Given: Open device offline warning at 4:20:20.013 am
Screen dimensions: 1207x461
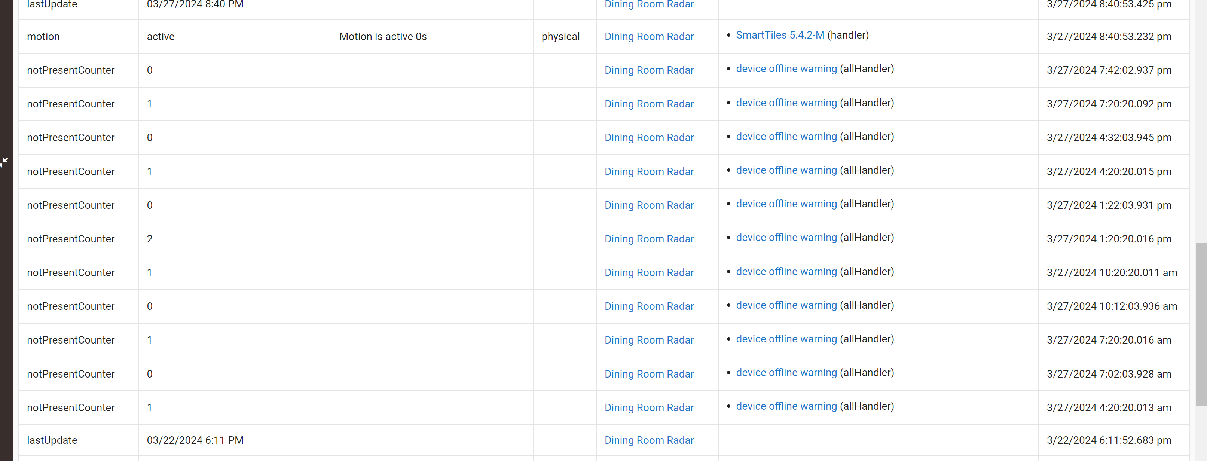Looking at the screenshot, I should point(786,407).
